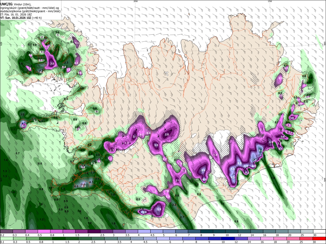Click the '0.2' label in the upper legend row
This screenshot has height=244, width=326.
(x=2, y=235)
